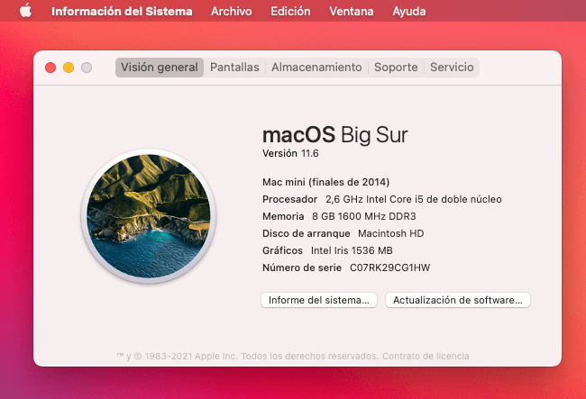Open the Edición menu
The height and width of the screenshot is (399, 586).
click(x=290, y=11)
